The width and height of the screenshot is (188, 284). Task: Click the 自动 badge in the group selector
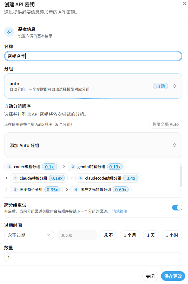(160, 86)
